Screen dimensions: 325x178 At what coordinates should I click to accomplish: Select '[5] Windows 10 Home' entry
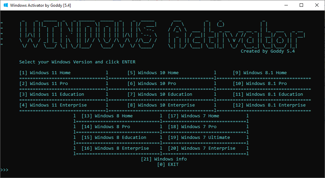(153, 73)
